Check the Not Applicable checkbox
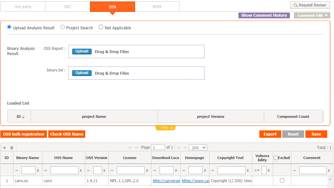The height and width of the screenshot is (188, 334). point(101,27)
